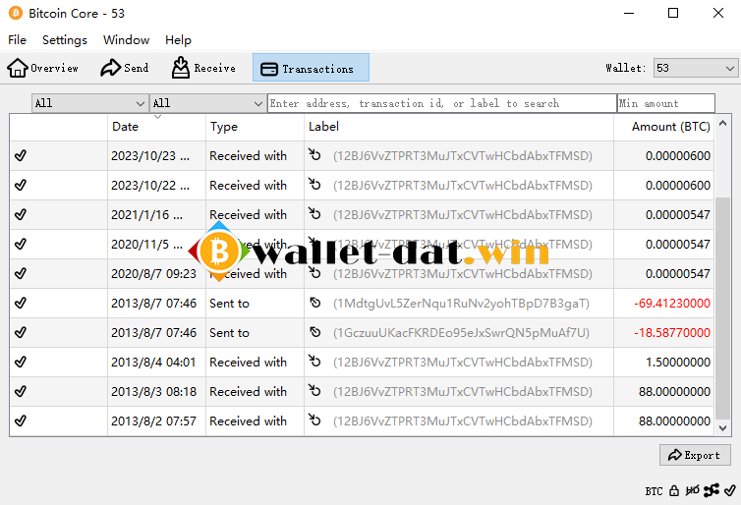Click the confirmed checkmark of the 2013/8/3 transaction
The image size is (741, 505).
pyautogui.click(x=21, y=391)
